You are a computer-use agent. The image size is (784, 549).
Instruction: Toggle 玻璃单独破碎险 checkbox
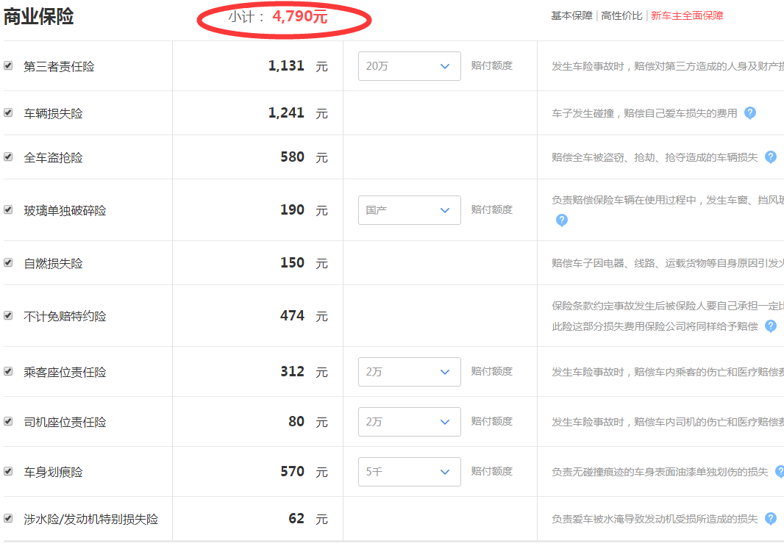(x=8, y=209)
